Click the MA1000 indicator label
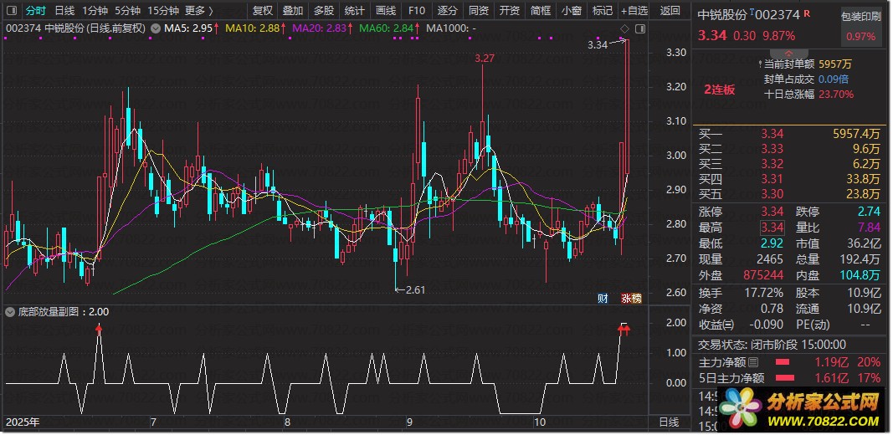Viewport: 893px width, 435px height. [x=451, y=28]
